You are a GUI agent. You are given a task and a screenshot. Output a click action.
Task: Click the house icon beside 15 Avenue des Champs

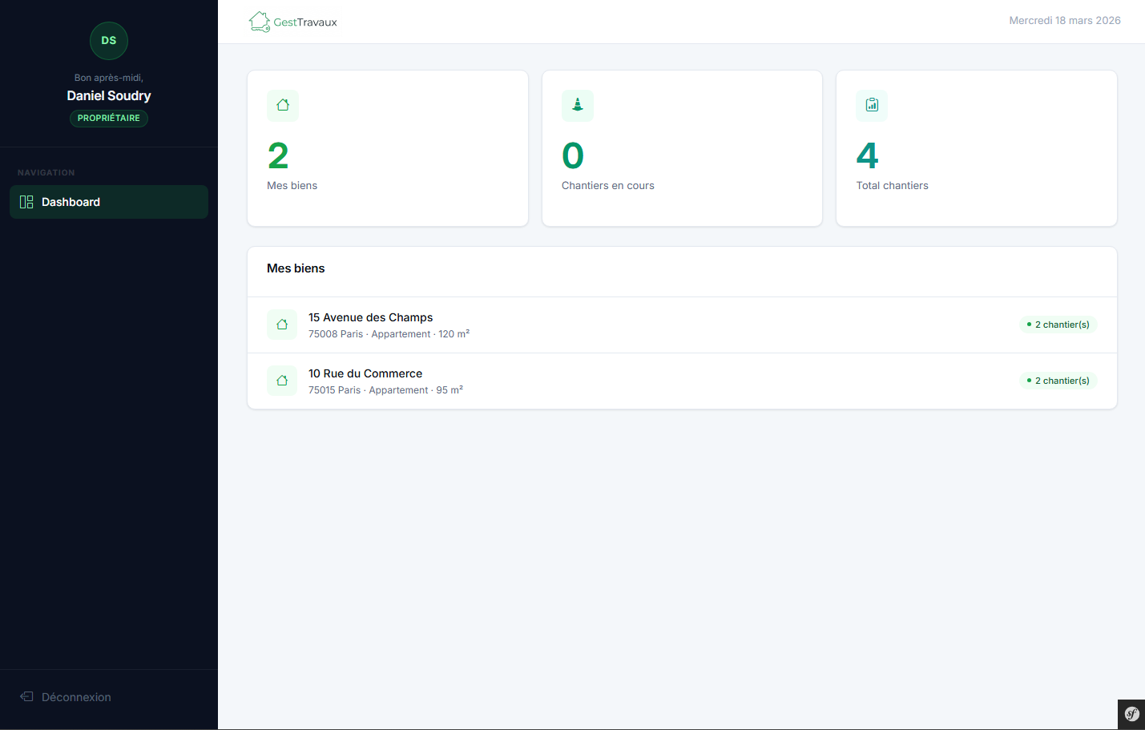(282, 325)
